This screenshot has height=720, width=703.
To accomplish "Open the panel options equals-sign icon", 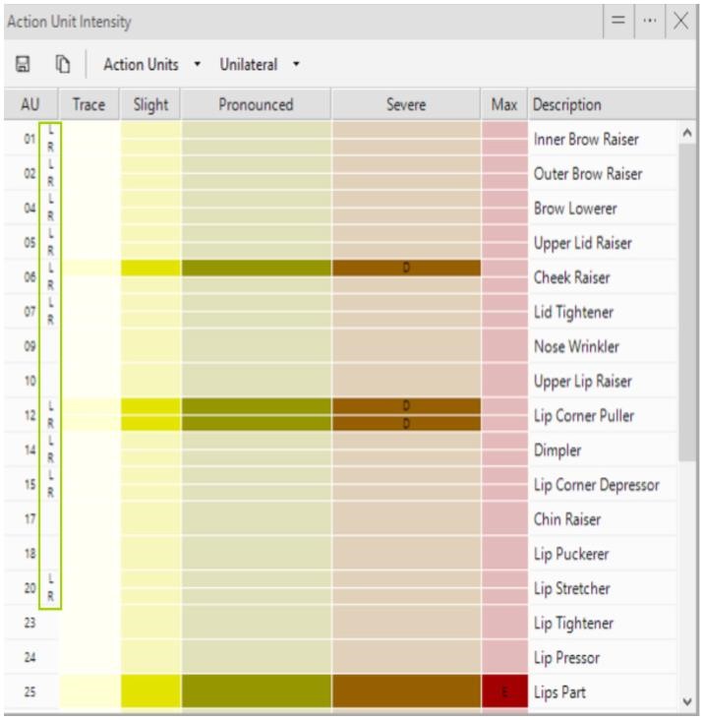I will pyautogui.click(x=619, y=21).
